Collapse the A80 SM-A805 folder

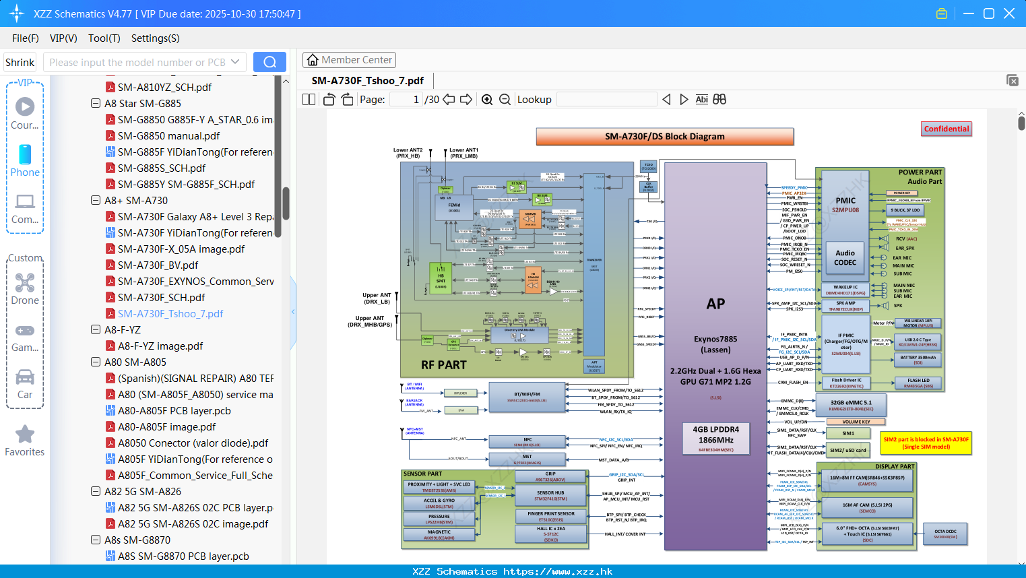(96, 362)
